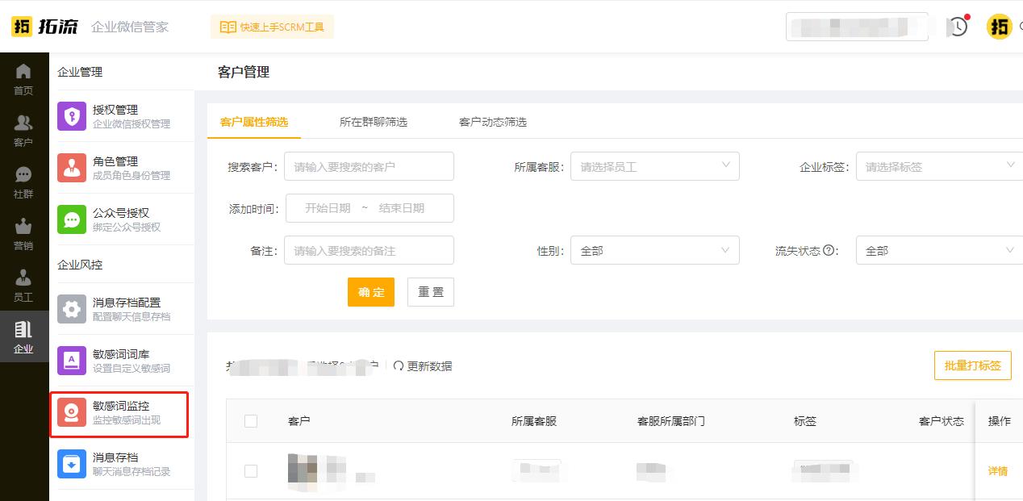The height and width of the screenshot is (501, 1023).
Task: Open the 员工 section icon
Action: [x=24, y=284]
